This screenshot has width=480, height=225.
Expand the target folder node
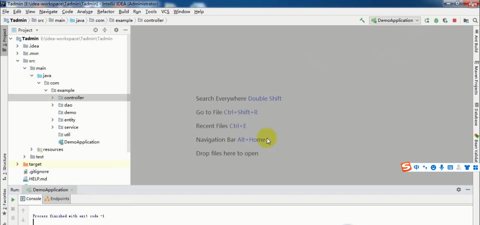[x=18, y=164]
